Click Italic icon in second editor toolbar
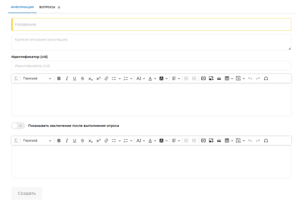The height and width of the screenshot is (202, 303). point(67,141)
